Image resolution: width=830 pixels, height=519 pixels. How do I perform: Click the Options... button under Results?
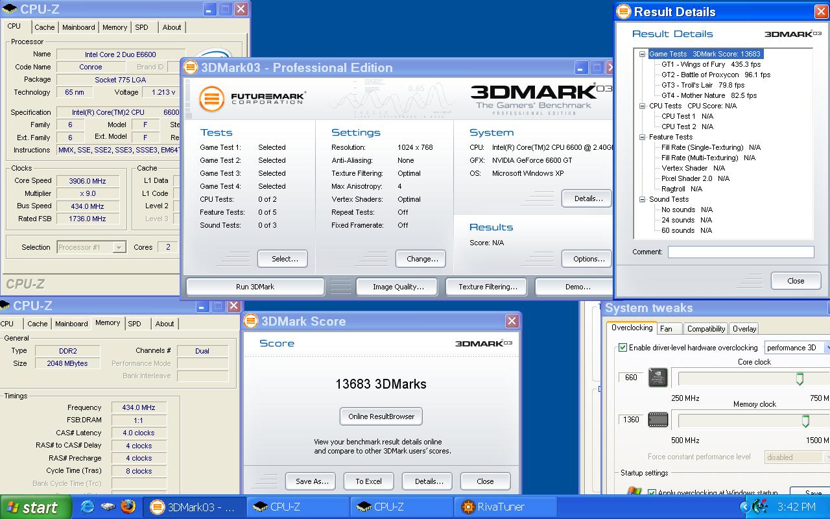pos(588,259)
